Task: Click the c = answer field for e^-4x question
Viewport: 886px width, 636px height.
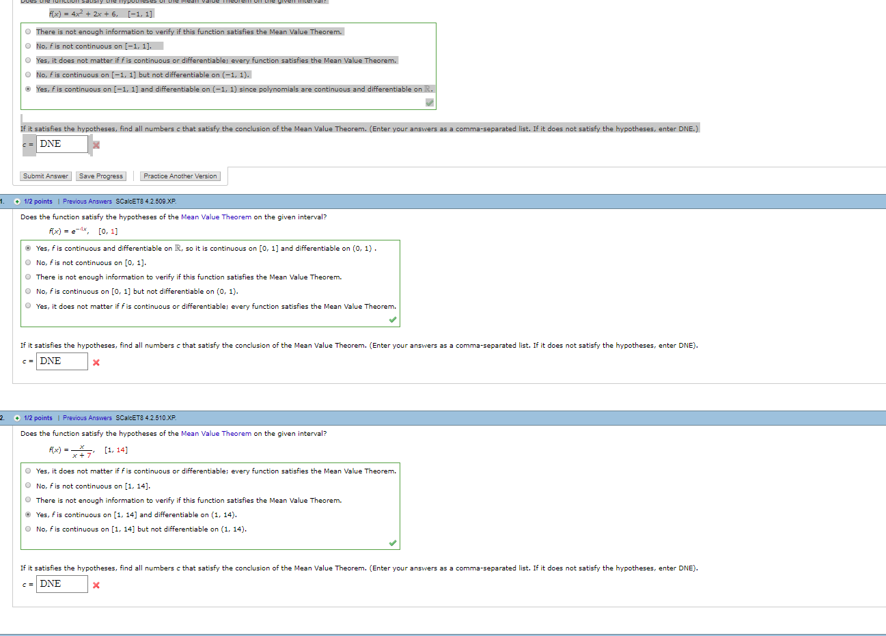Action: click(x=62, y=361)
